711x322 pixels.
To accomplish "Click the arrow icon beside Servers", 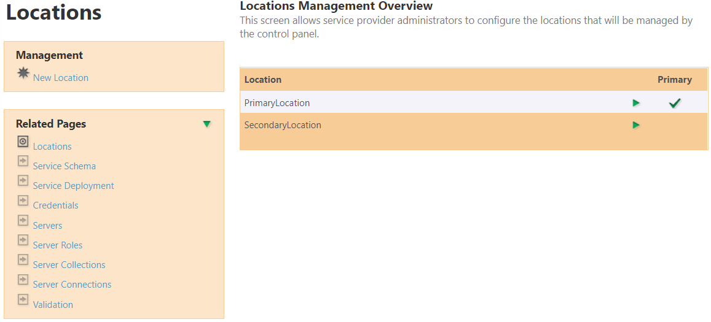I will (23, 221).
